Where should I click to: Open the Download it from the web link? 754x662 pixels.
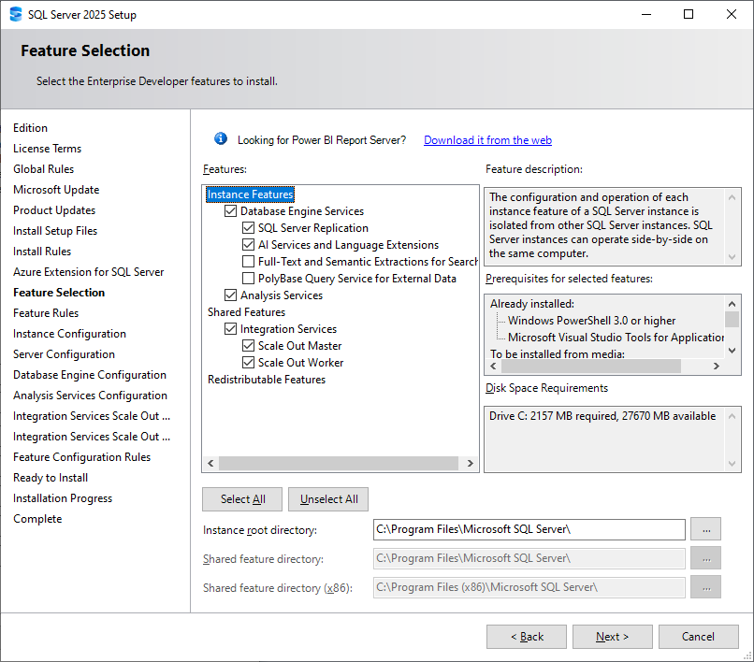coord(487,140)
